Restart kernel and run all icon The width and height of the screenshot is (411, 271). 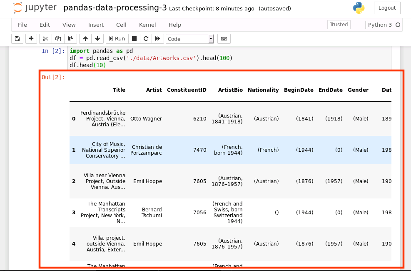(x=158, y=39)
